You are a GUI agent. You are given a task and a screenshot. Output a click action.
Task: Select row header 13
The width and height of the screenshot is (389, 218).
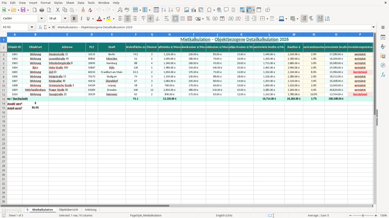coord(4,99)
